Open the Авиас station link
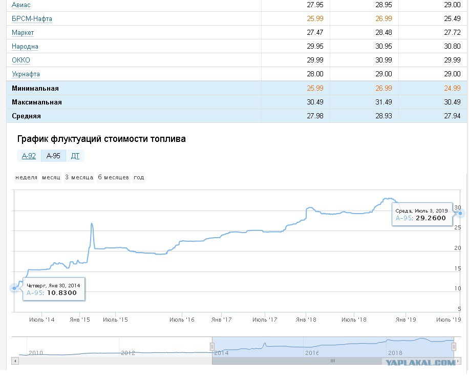469x378 pixels. [21, 5]
